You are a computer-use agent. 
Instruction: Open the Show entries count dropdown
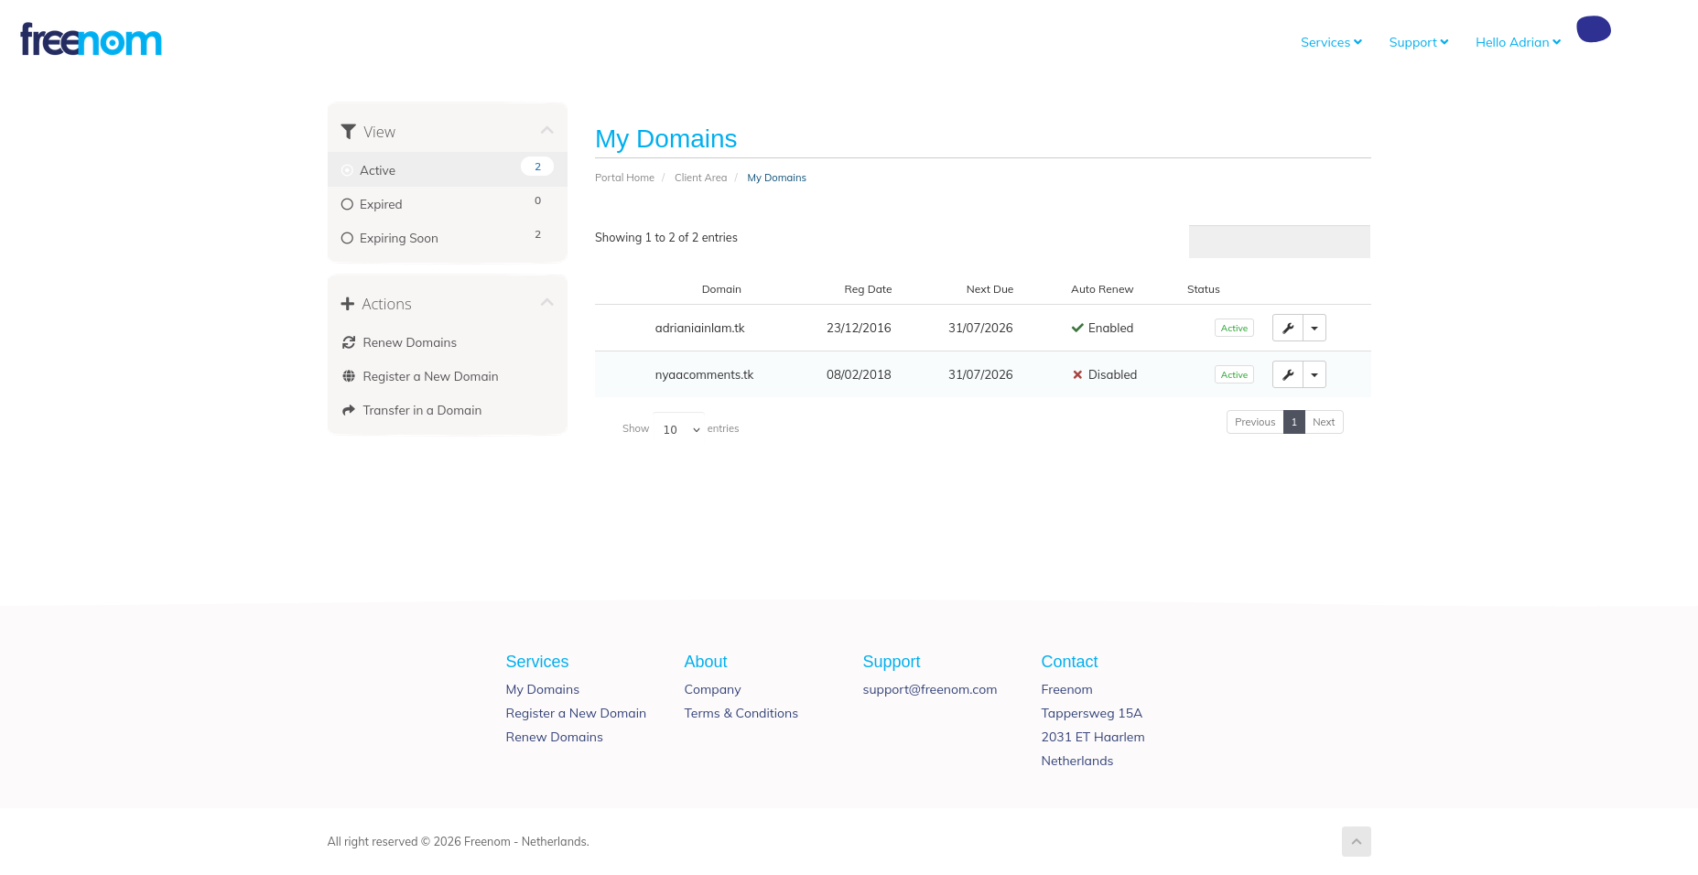(x=679, y=428)
